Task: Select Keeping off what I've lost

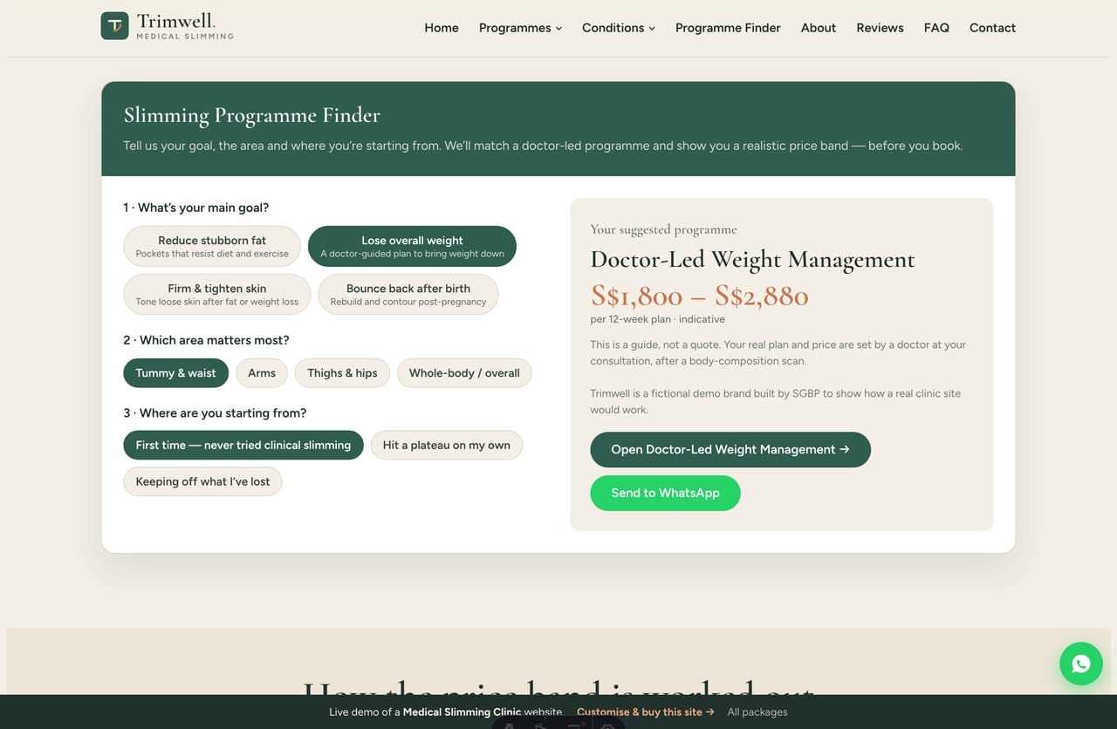Action: point(202,481)
